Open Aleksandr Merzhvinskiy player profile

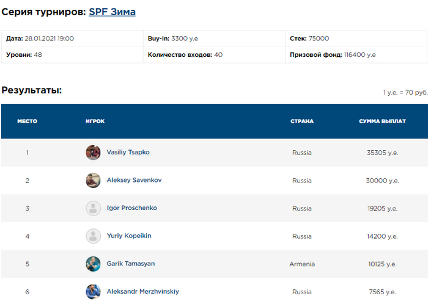142,291
